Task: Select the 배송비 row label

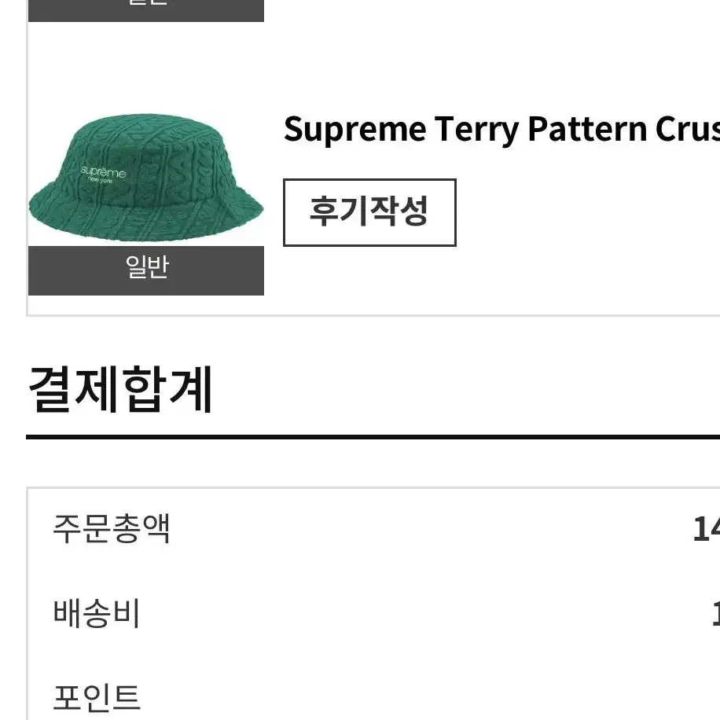Action: click(97, 613)
